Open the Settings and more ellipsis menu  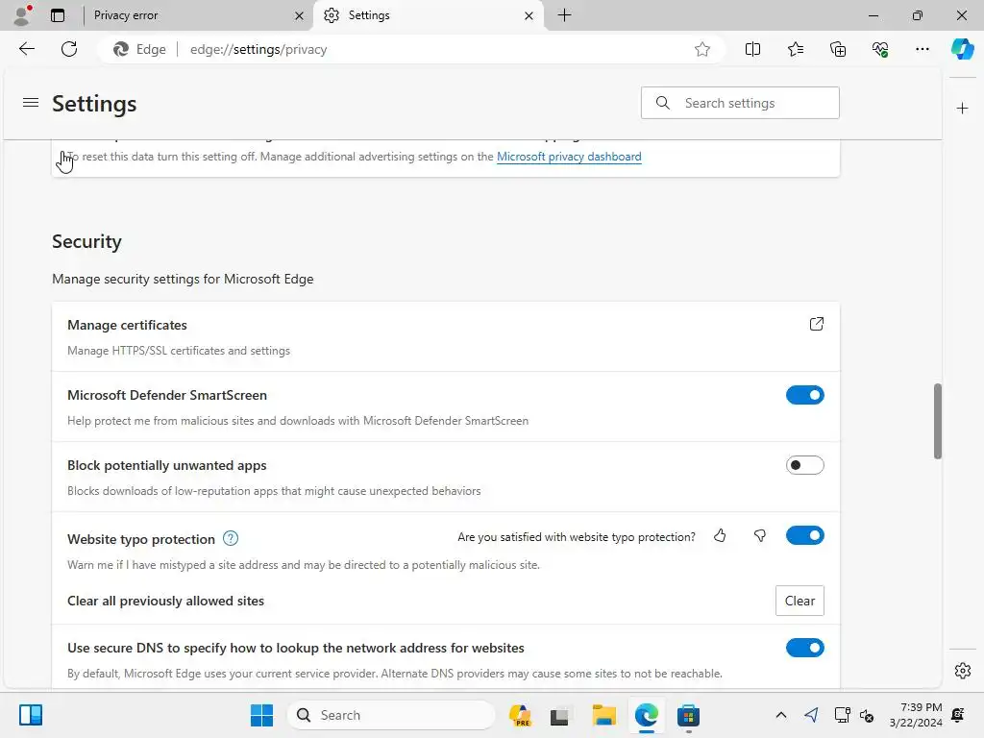point(922,49)
